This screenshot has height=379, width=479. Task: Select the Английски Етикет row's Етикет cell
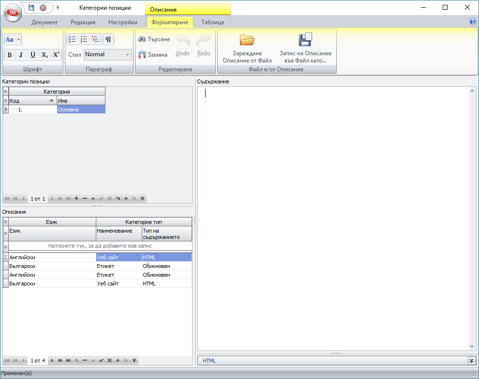[x=119, y=275]
